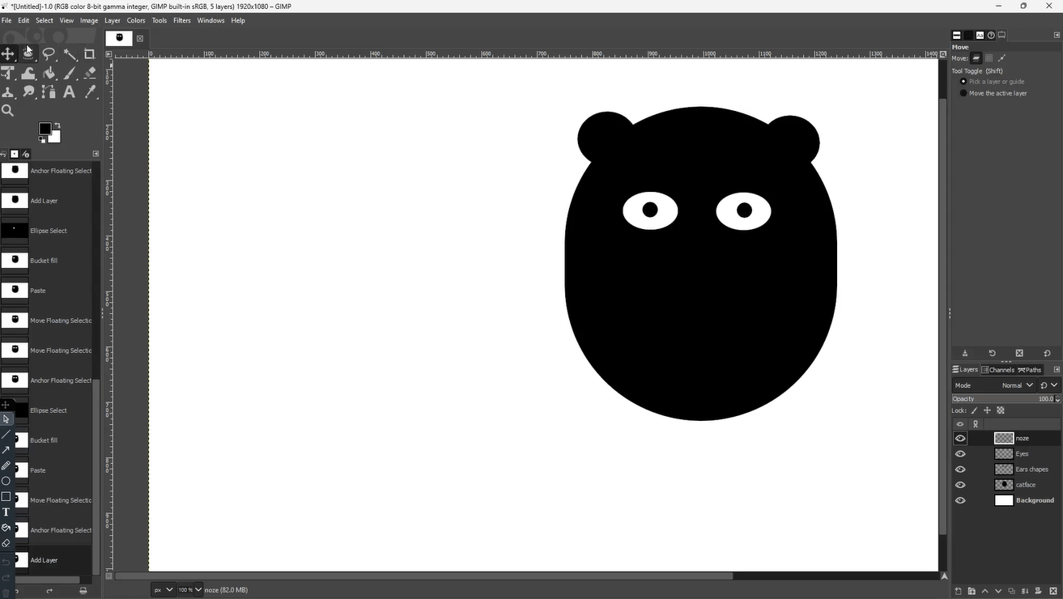Hide the catface layer
The height and width of the screenshot is (599, 1063).
(960, 485)
